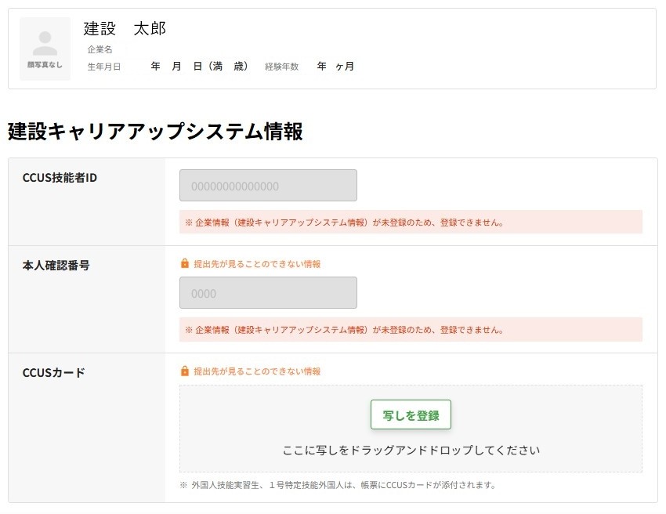The width and height of the screenshot is (666, 514).
Task: Click the name 建設 太郎
Action: click(x=125, y=29)
